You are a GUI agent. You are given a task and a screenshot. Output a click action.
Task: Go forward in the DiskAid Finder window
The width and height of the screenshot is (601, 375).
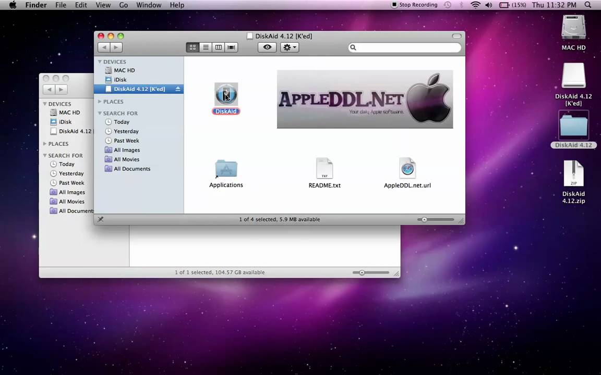116,47
